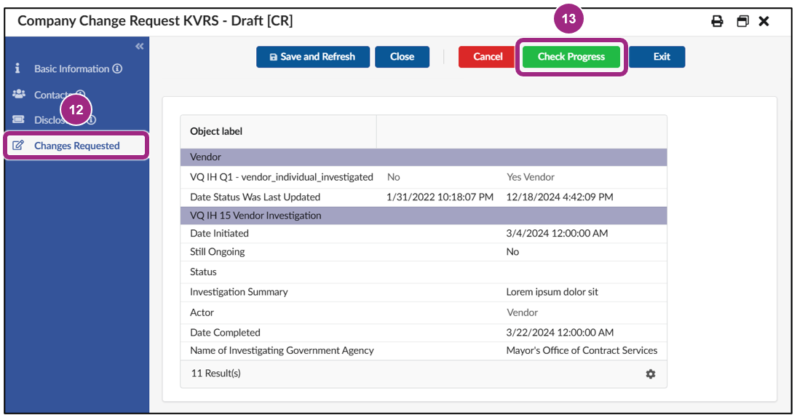The height and width of the screenshot is (418, 797).
Task: Click the green Check Progress button
Action: (x=571, y=57)
